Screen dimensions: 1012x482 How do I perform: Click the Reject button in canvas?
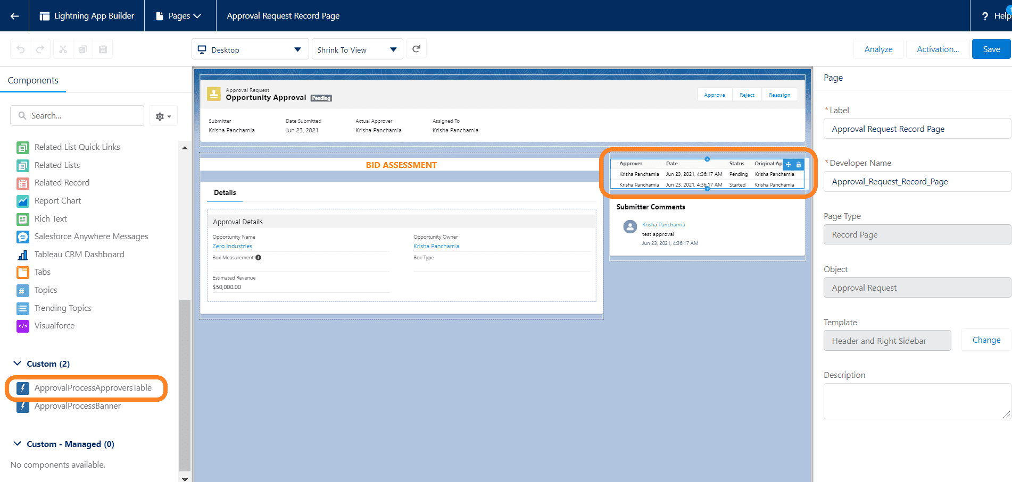click(x=747, y=95)
